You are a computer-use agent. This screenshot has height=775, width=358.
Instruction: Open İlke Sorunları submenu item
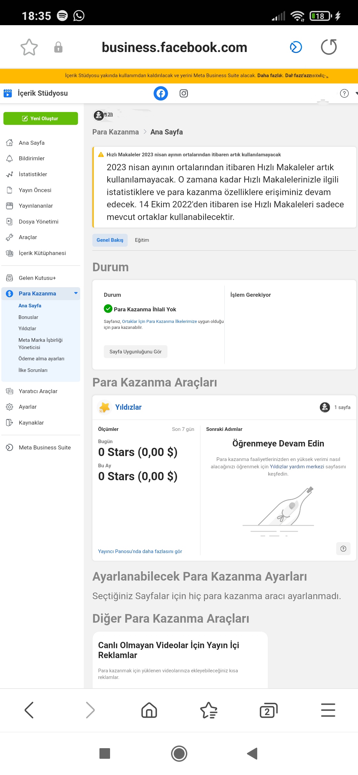coord(33,370)
